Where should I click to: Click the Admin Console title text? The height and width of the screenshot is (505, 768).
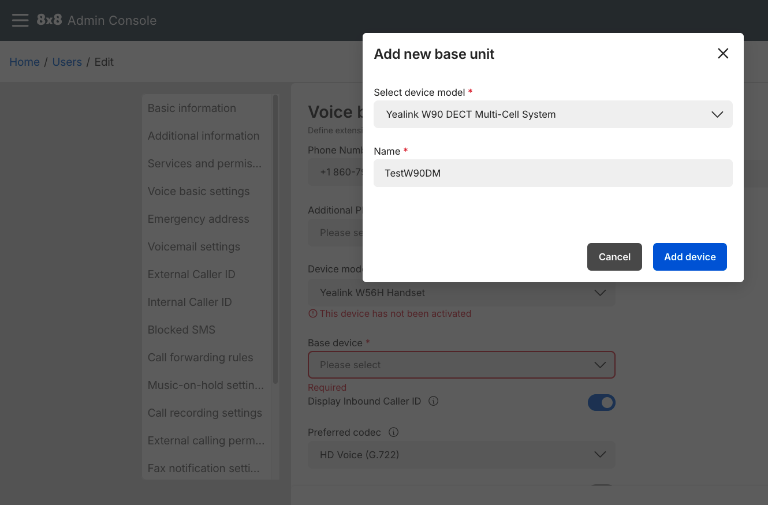[112, 20]
